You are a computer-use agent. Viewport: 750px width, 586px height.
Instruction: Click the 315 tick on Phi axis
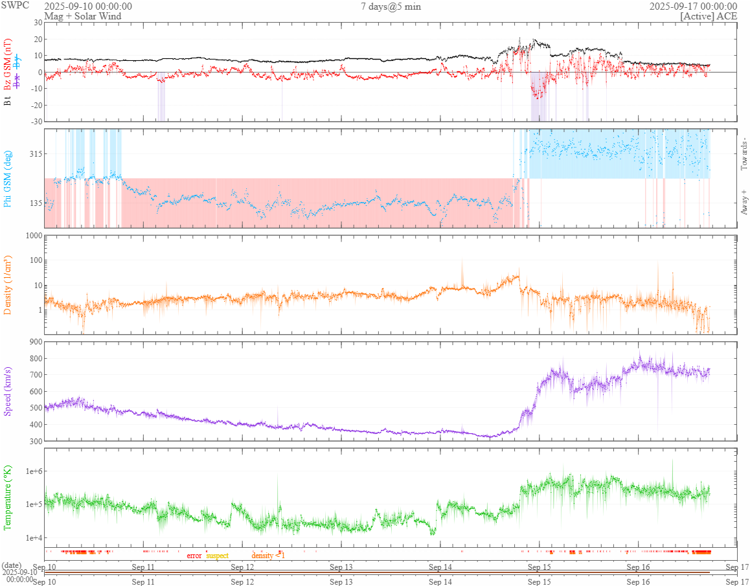click(36, 153)
